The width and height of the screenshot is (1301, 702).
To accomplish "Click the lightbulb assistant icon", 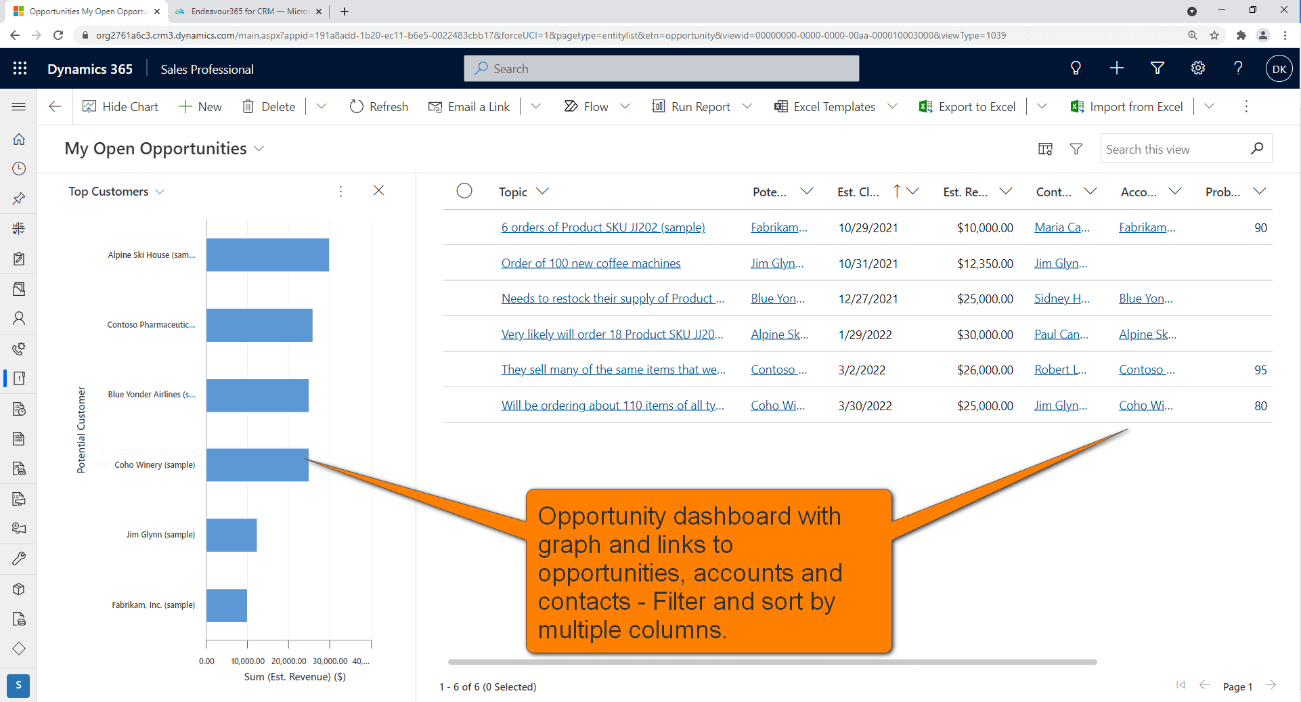I will 1075,68.
